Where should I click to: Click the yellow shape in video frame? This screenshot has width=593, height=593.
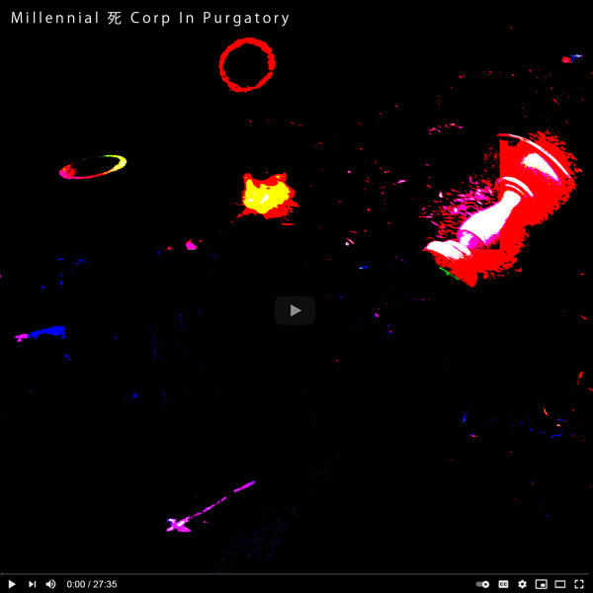pos(265,196)
